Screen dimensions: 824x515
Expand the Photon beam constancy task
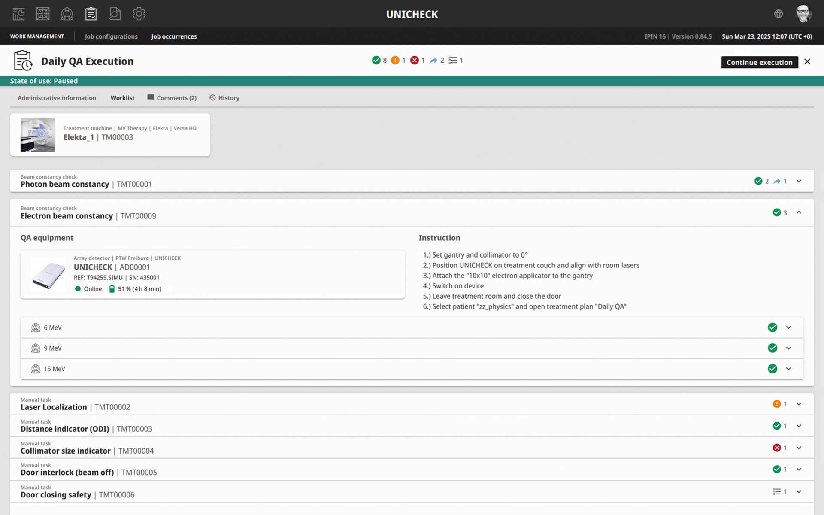click(799, 181)
